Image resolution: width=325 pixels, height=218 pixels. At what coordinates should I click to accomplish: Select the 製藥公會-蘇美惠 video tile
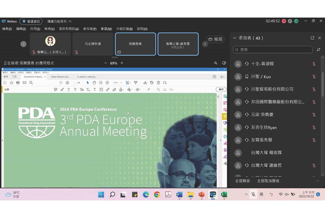[178, 44]
